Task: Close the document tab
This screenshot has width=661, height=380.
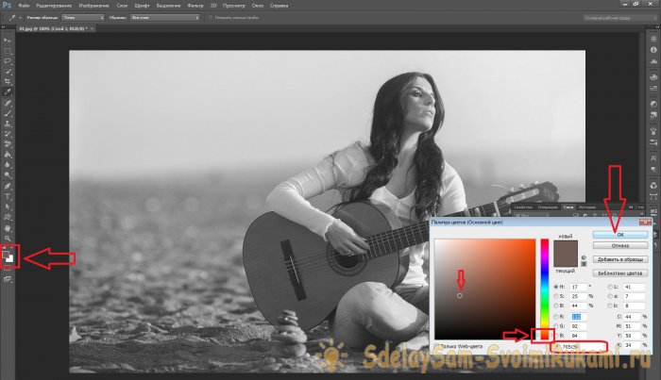Action: (92, 28)
